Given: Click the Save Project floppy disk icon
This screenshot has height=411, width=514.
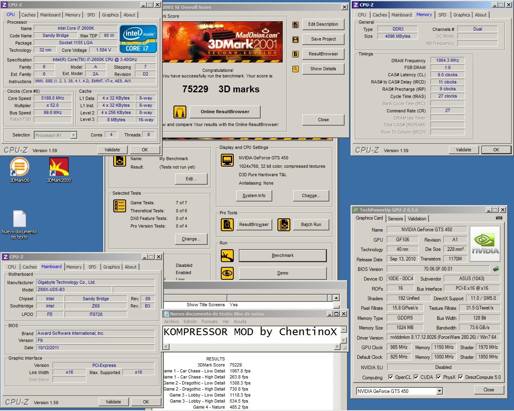Looking at the screenshot, I should [x=296, y=39].
